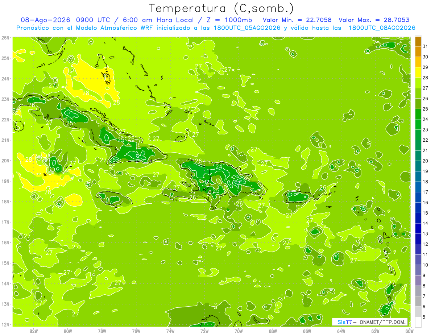The image size is (435, 336).
Task: Click the '24' contour label over Hispaniola
Action: click(x=219, y=167)
